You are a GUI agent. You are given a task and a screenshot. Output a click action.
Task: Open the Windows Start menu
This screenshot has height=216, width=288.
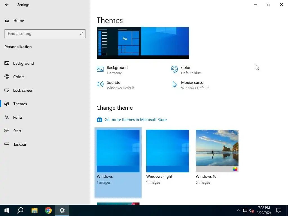[x=7, y=210]
